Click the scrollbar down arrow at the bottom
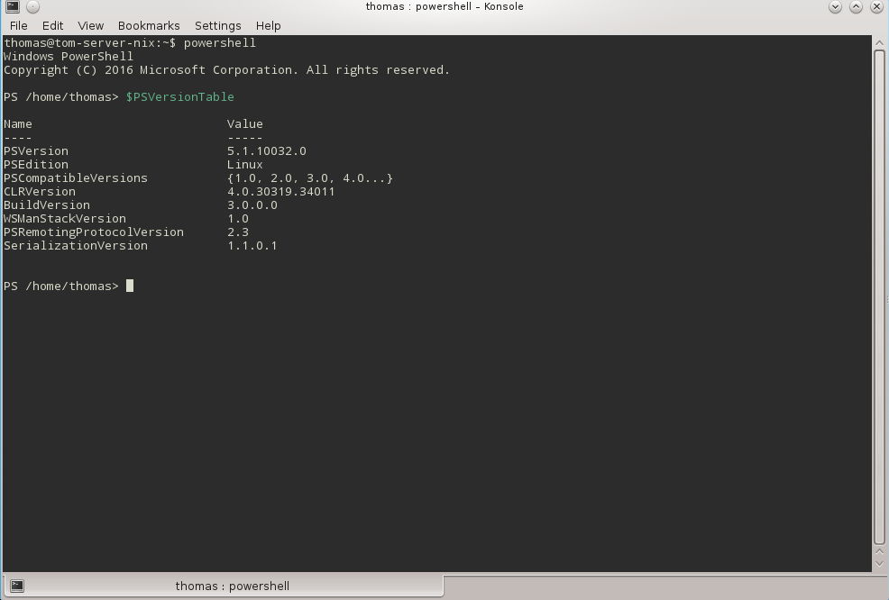This screenshot has height=600, width=889. (879, 564)
